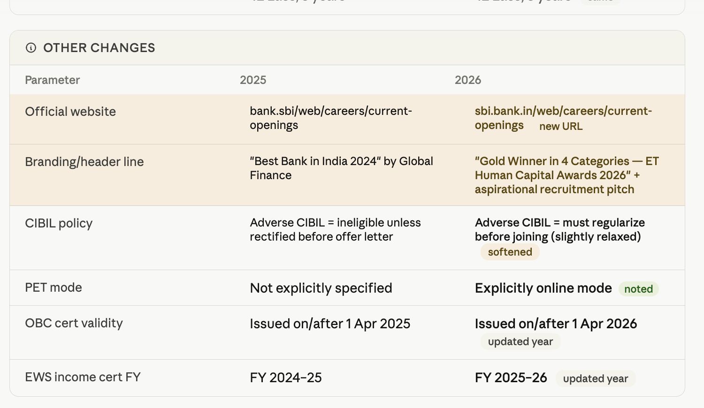Click 'Issued on/after 1 Apr 2026' cell
The height and width of the screenshot is (408, 704).
point(556,324)
